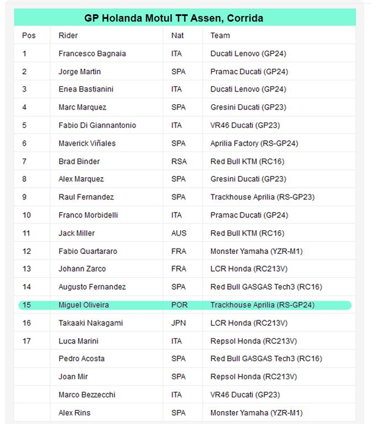Select rider name Francesco Bagnaia
Screen dimensions: 371x424
point(92,54)
